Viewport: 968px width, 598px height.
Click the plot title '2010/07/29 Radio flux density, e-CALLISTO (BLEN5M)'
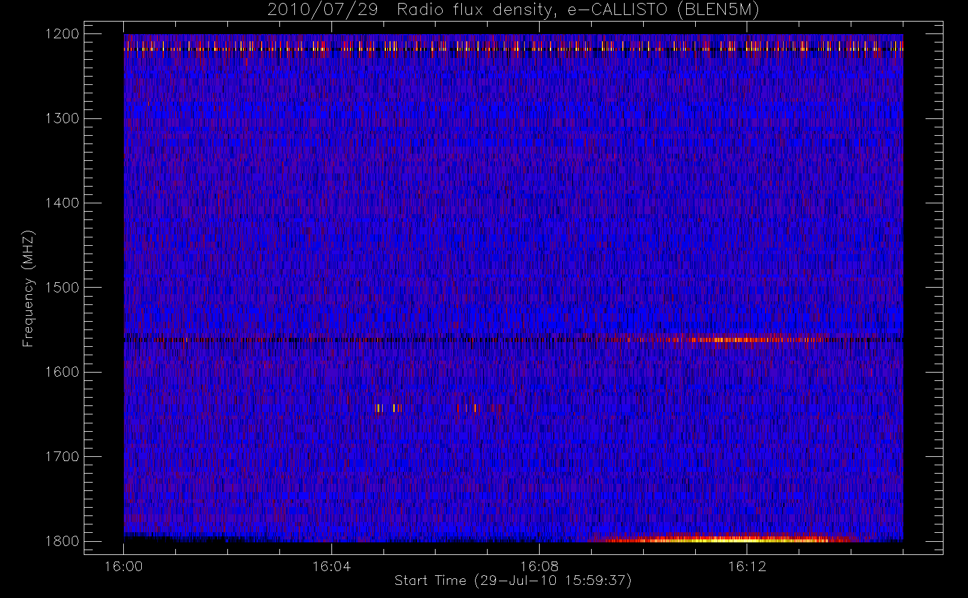(x=513, y=10)
